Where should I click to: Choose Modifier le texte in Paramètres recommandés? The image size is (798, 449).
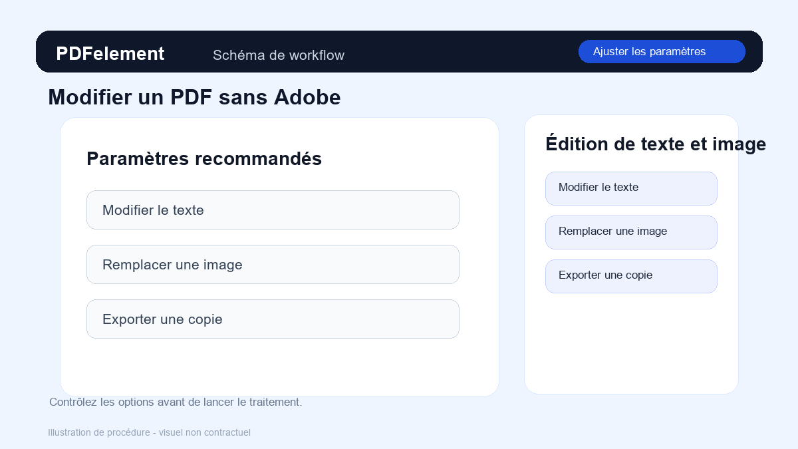pyautogui.click(x=273, y=210)
